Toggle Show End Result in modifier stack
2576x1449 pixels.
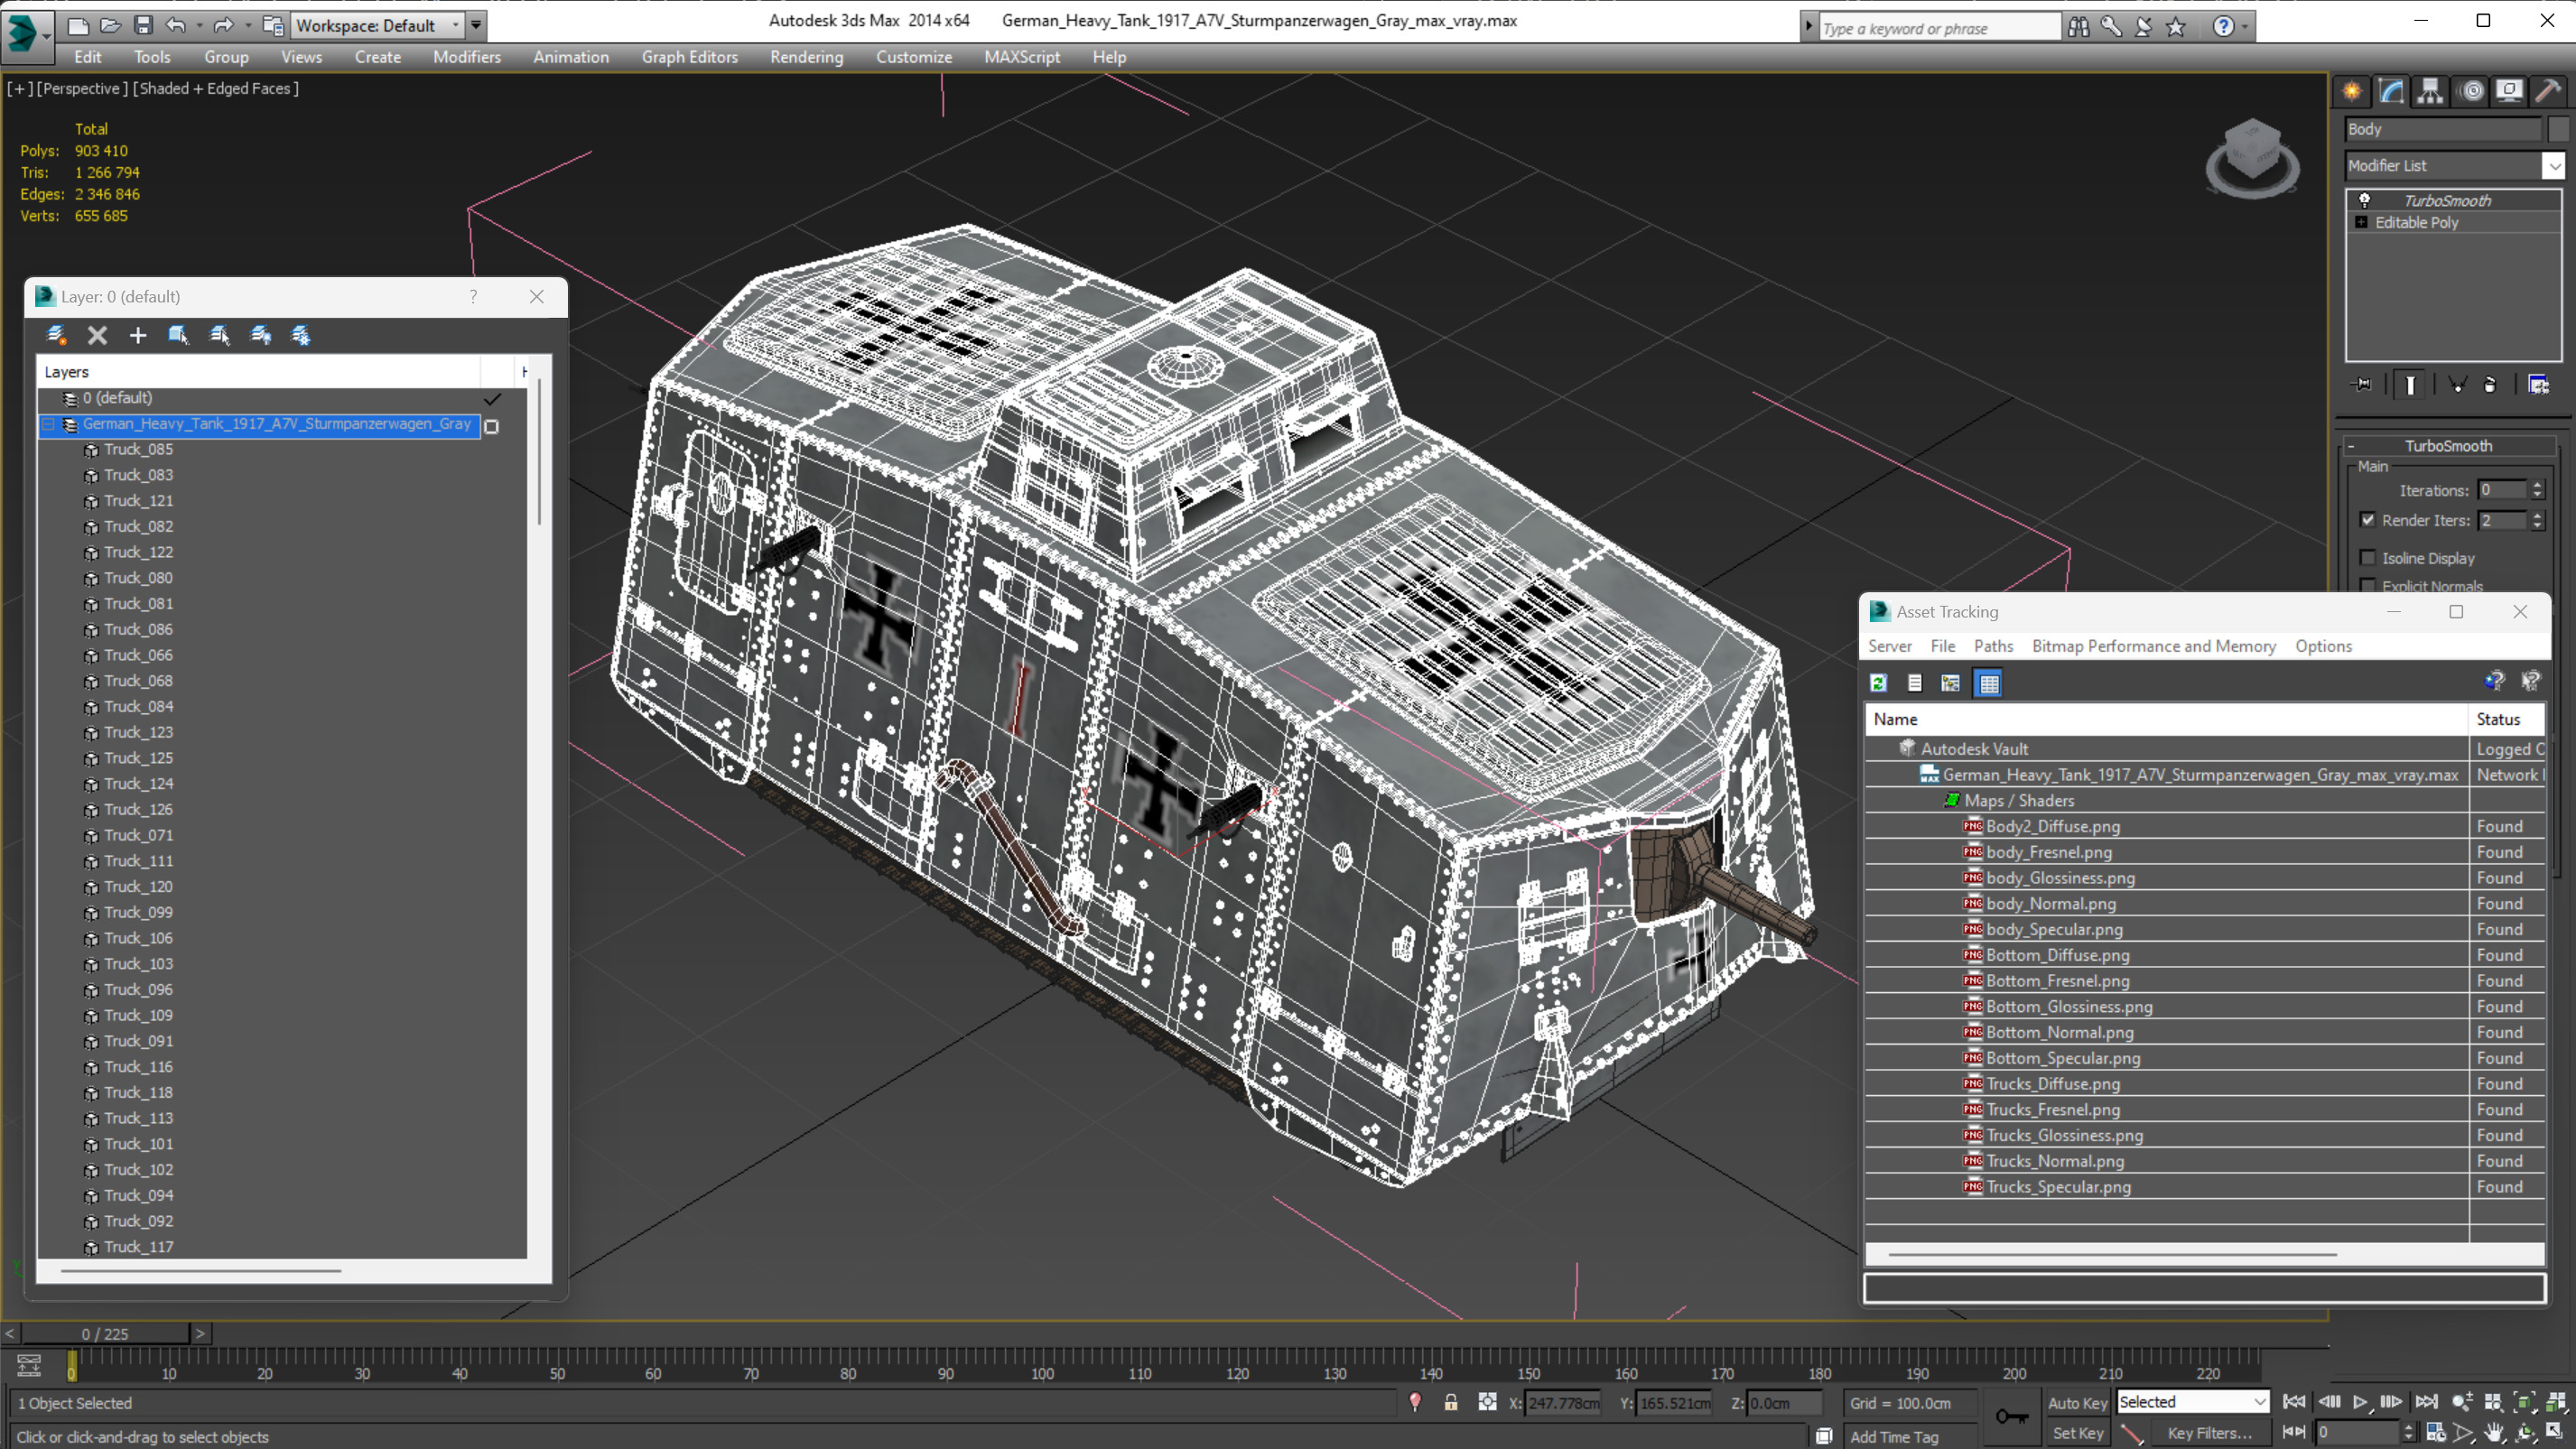coord(2410,384)
